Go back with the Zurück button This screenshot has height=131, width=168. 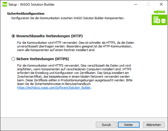click(106, 125)
